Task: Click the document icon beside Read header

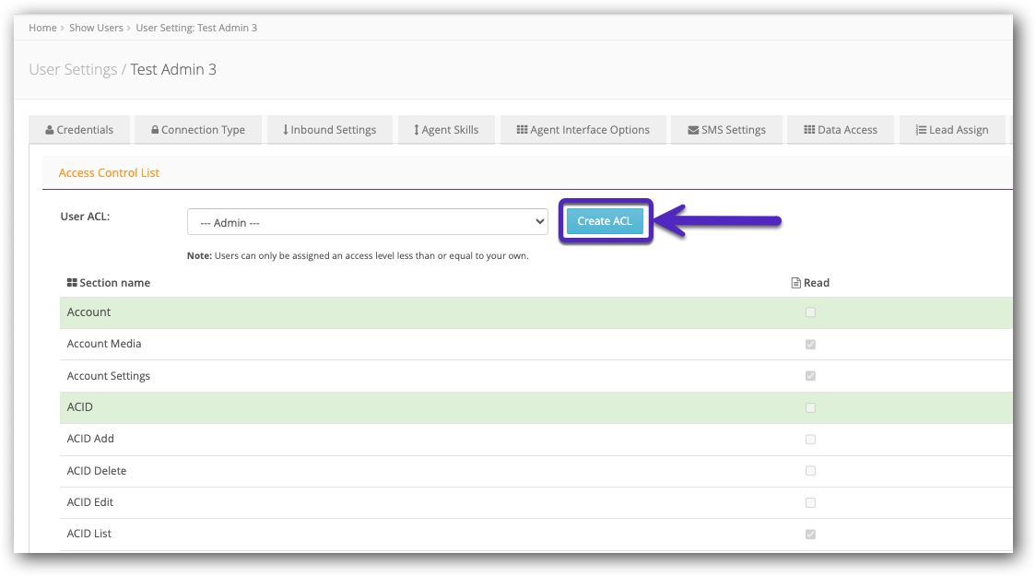Action: [795, 282]
